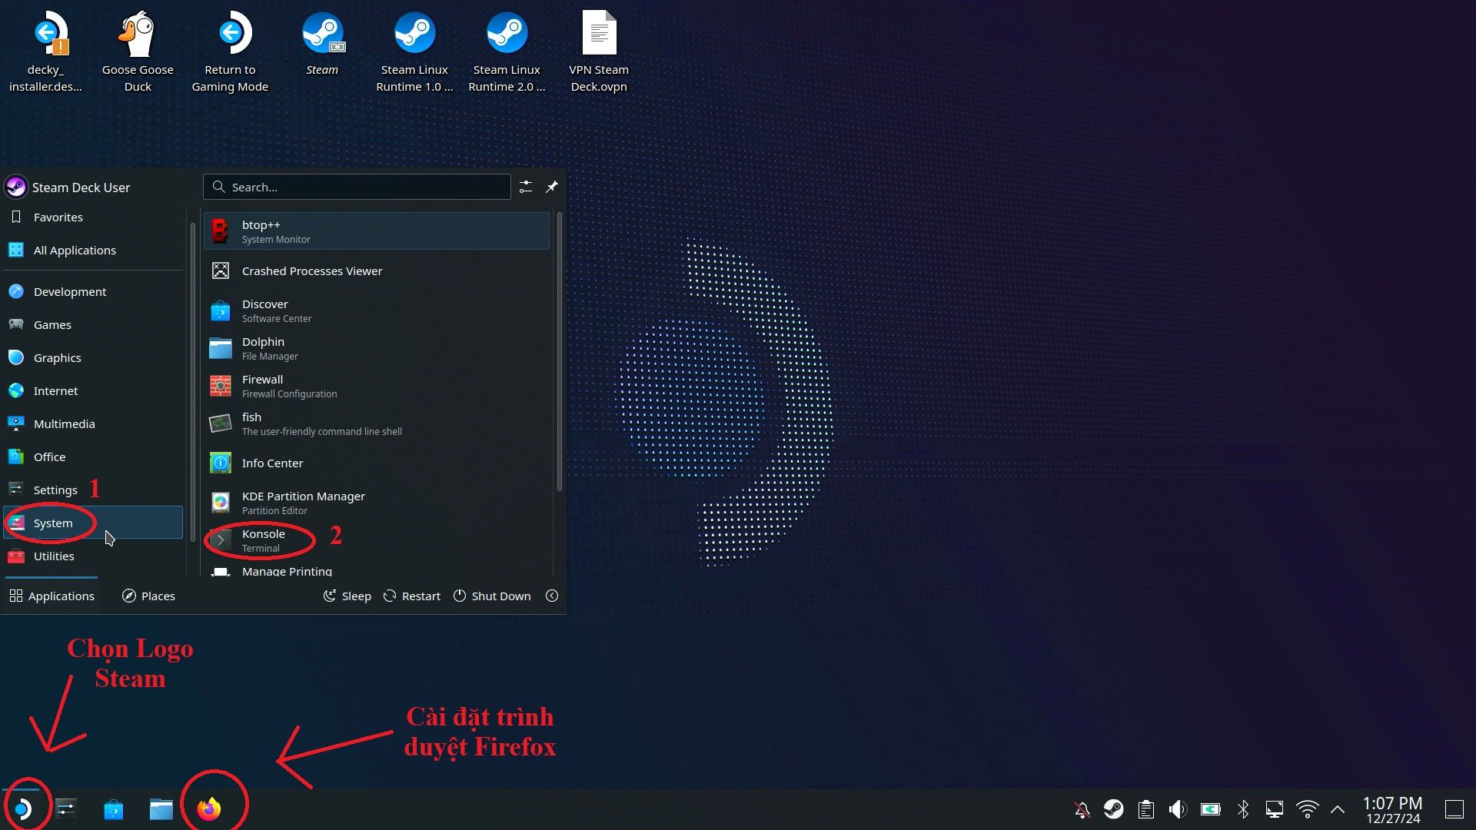Launch btop++ System Monitor
1476x830 pixels.
[x=377, y=231]
